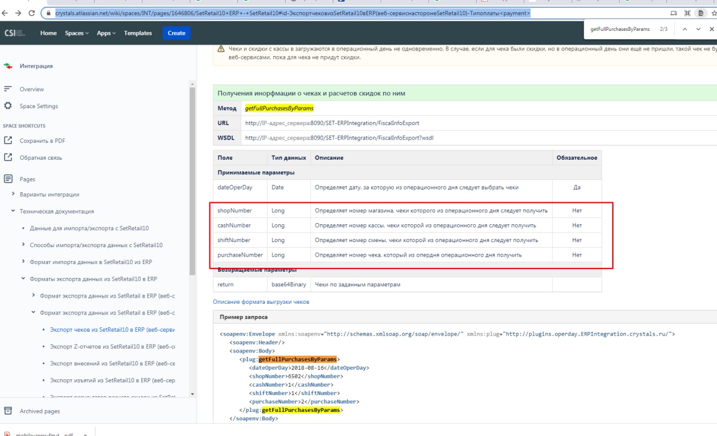Click the Pages icon in sidebar
Viewport: 717px width, 436px height.
click(x=8, y=179)
